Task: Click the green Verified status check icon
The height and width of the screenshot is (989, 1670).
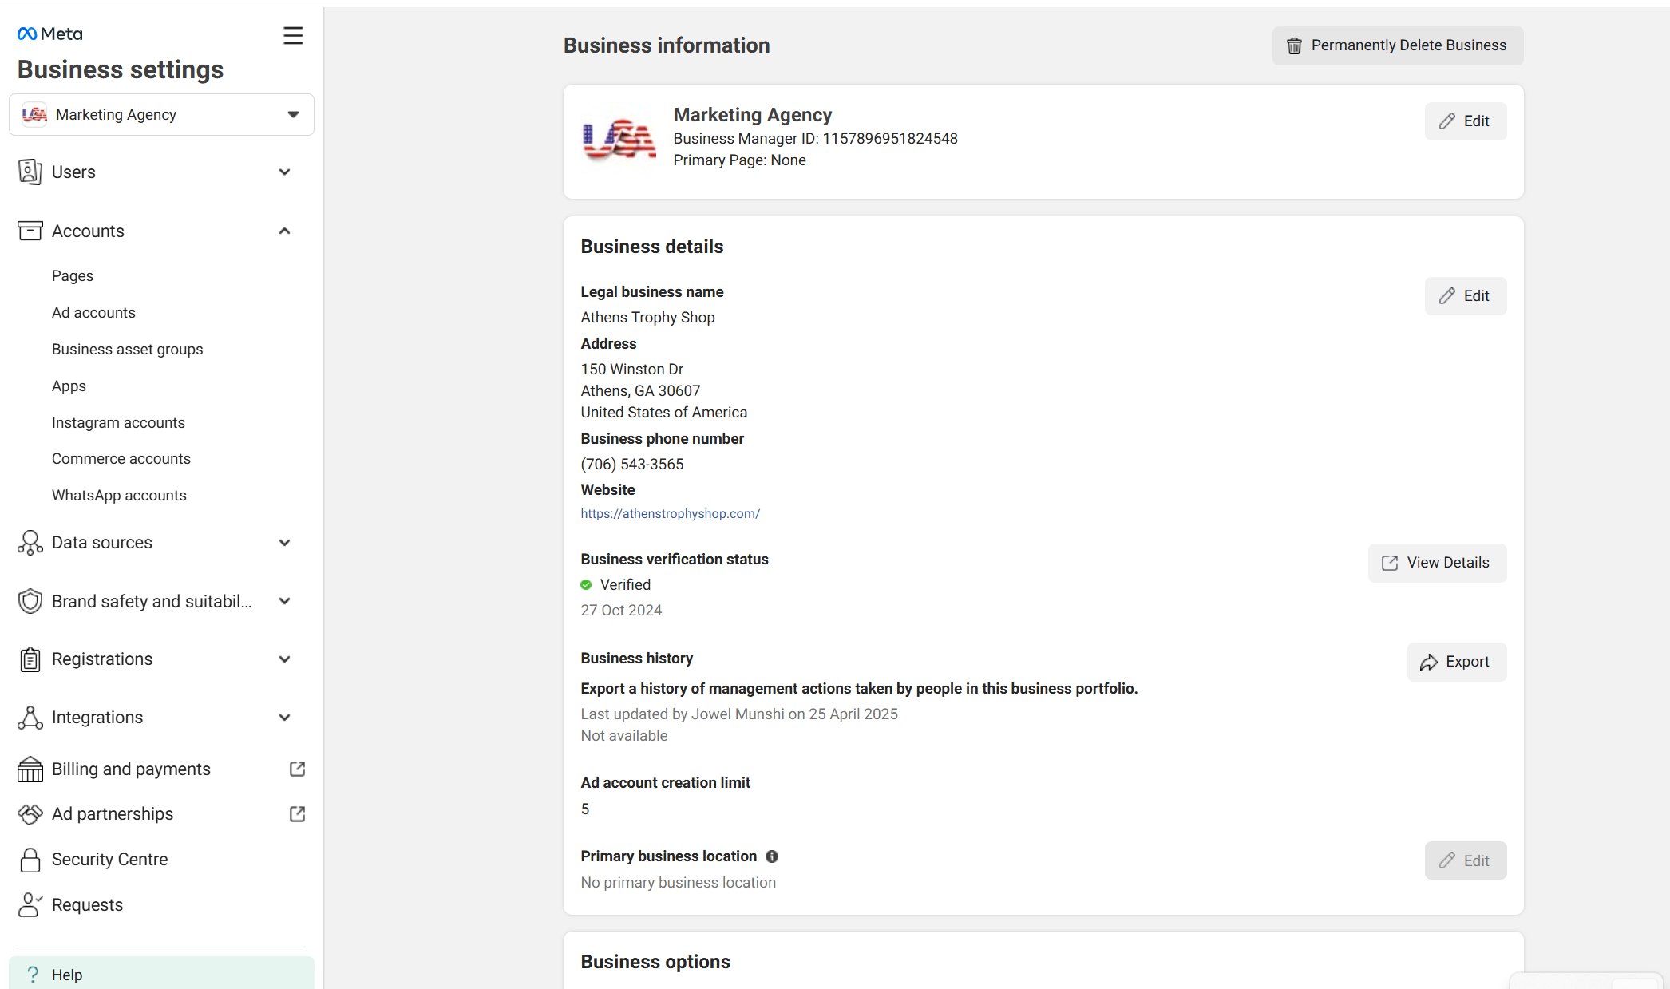Action: pyautogui.click(x=586, y=585)
